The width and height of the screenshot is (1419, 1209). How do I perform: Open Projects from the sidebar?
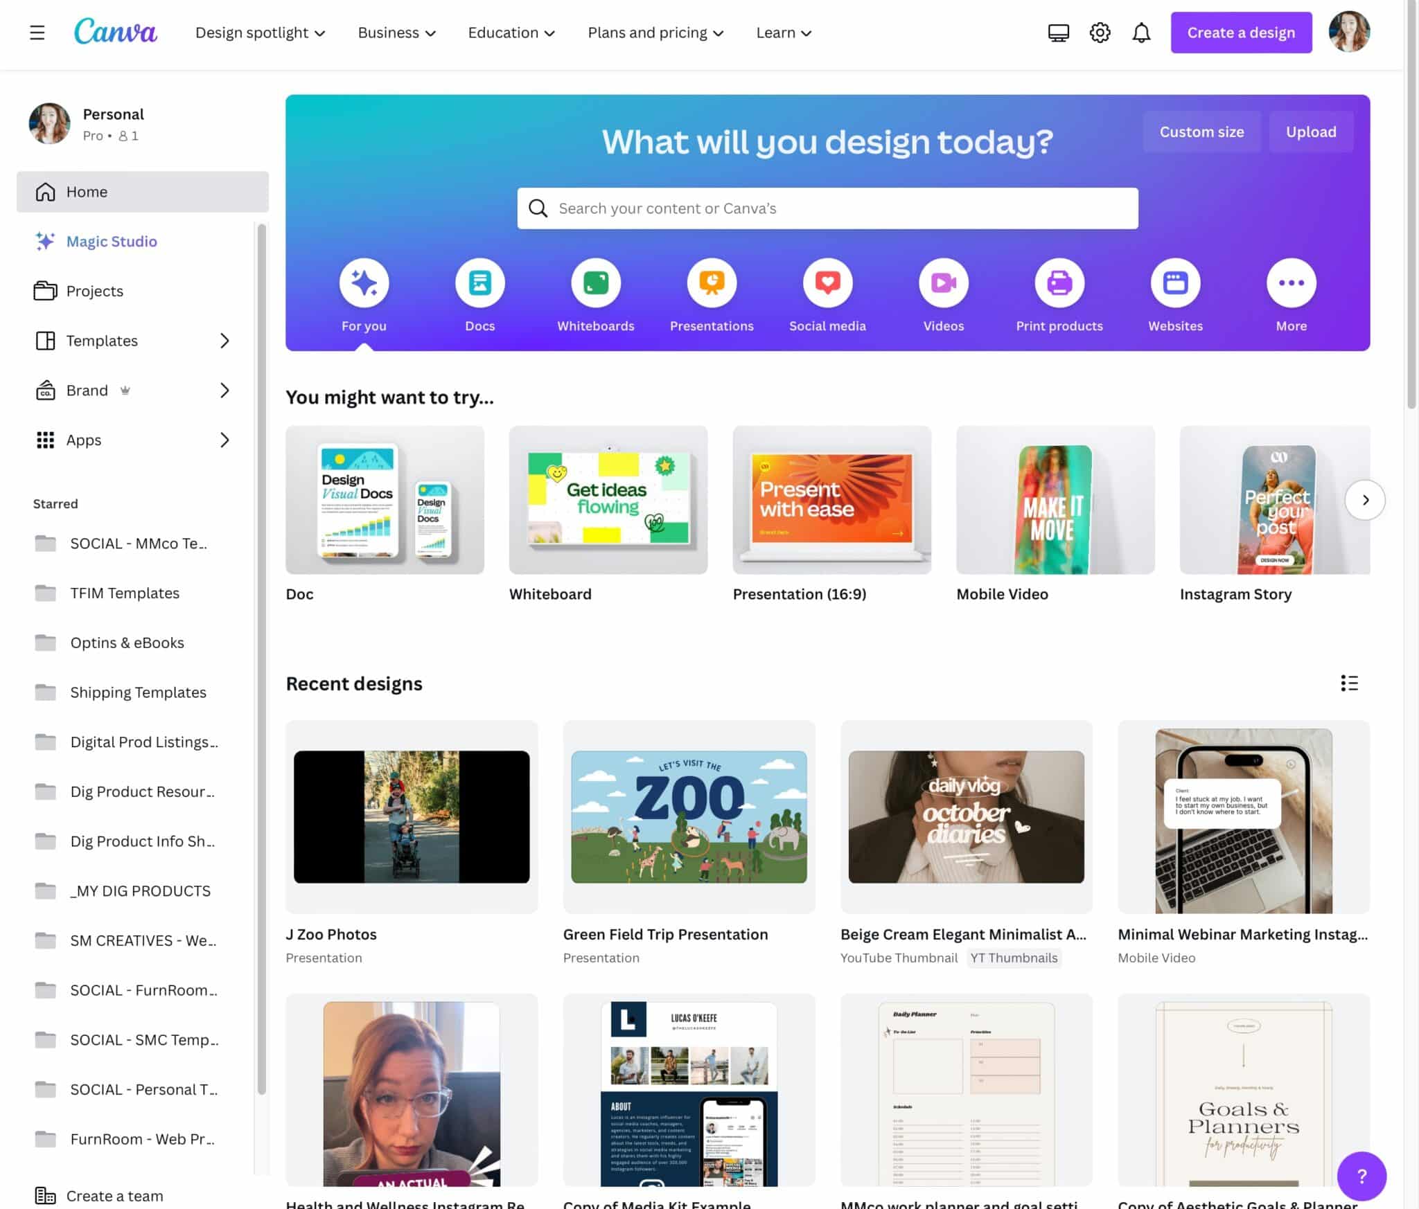point(94,291)
